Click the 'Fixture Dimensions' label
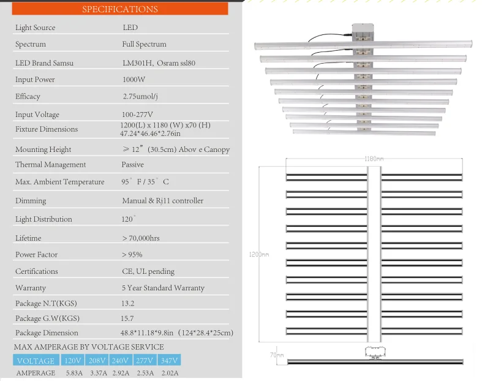 point(47,129)
